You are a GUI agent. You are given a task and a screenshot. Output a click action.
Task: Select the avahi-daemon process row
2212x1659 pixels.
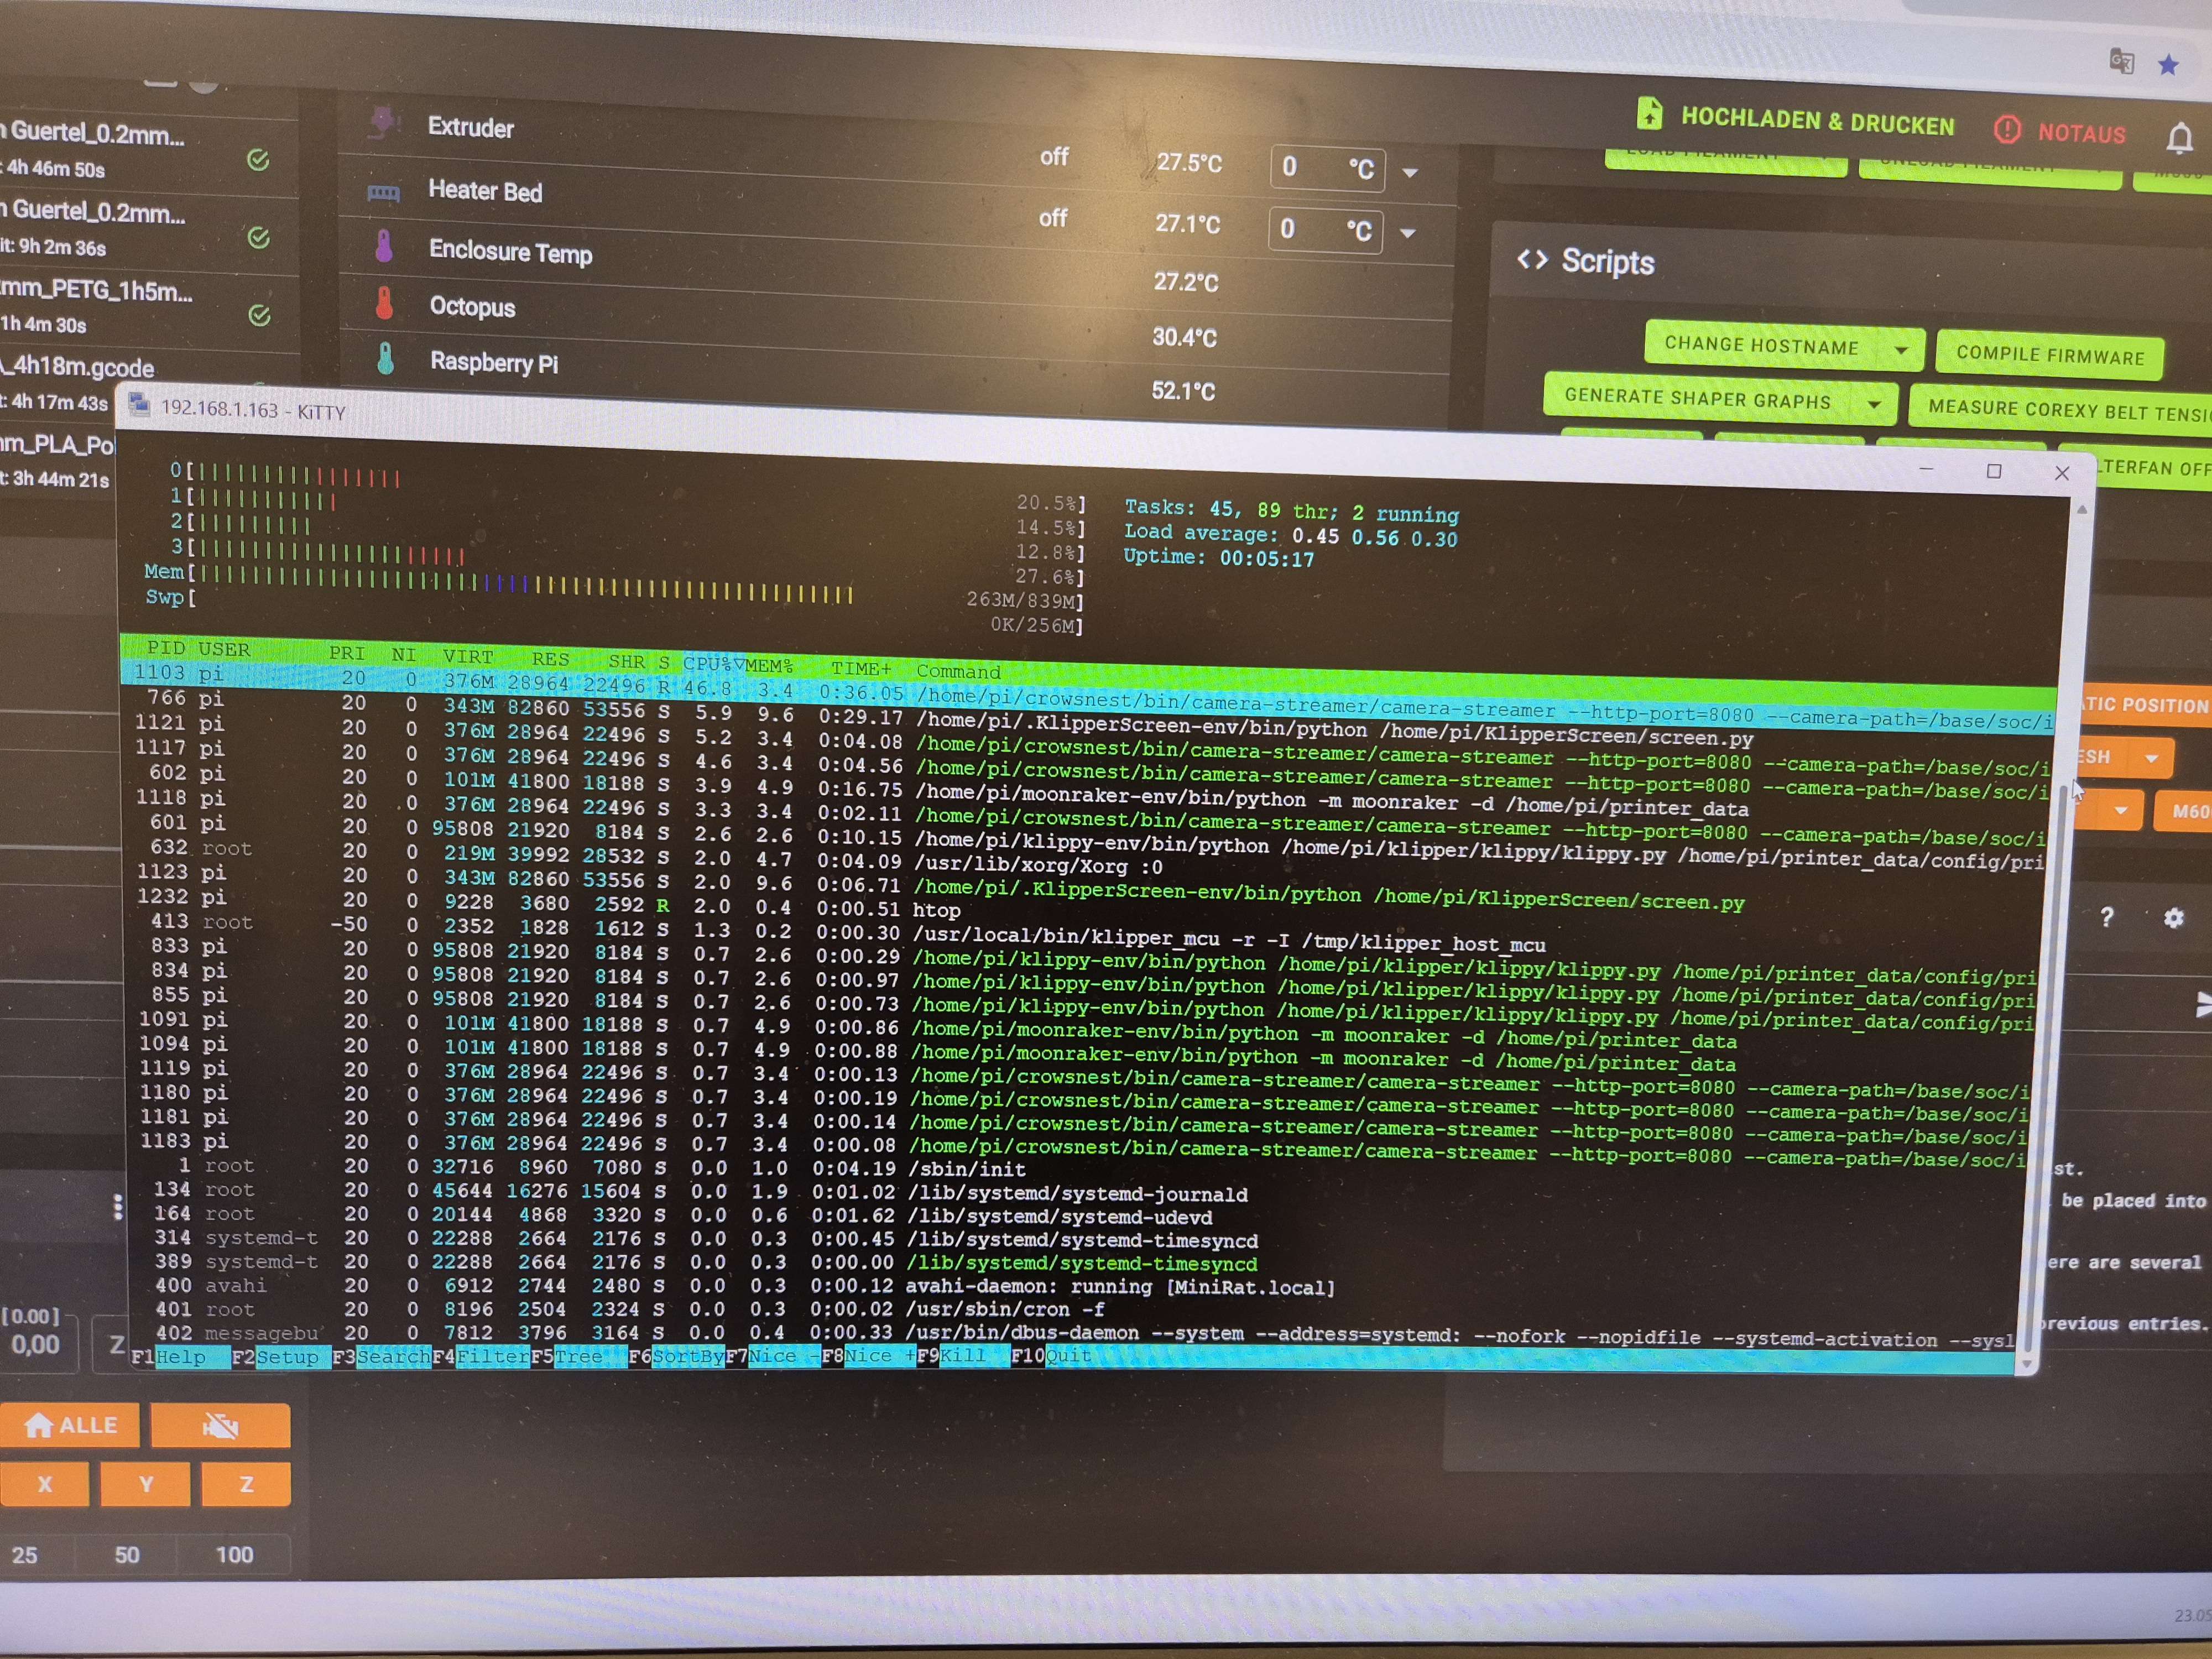pyautogui.click(x=1078, y=1286)
